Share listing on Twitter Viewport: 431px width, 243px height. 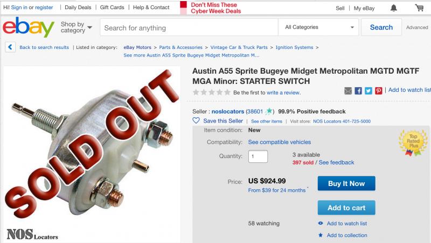tap(369, 91)
